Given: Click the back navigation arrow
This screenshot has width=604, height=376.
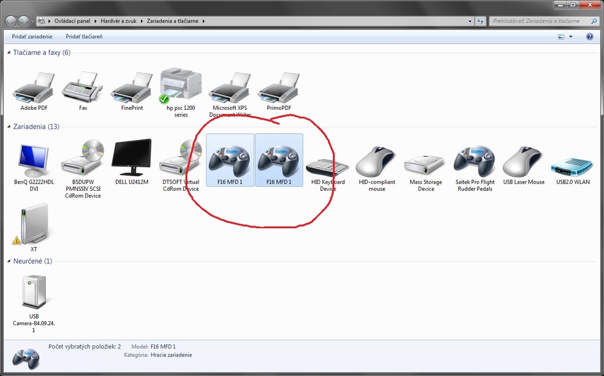Looking at the screenshot, I should [11, 21].
